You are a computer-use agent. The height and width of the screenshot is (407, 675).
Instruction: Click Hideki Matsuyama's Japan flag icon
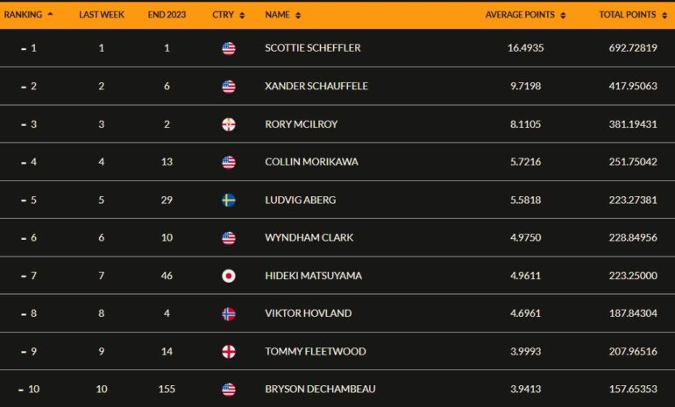click(x=229, y=276)
